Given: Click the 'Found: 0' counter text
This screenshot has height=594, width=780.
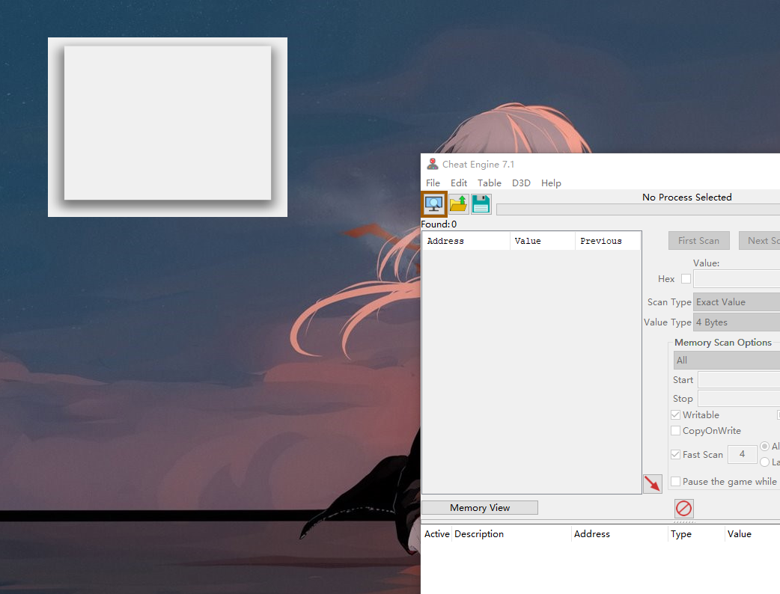Looking at the screenshot, I should [x=439, y=224].
